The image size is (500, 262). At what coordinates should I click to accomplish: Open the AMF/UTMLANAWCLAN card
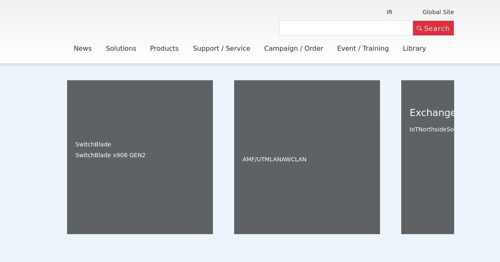coord(307,157)
